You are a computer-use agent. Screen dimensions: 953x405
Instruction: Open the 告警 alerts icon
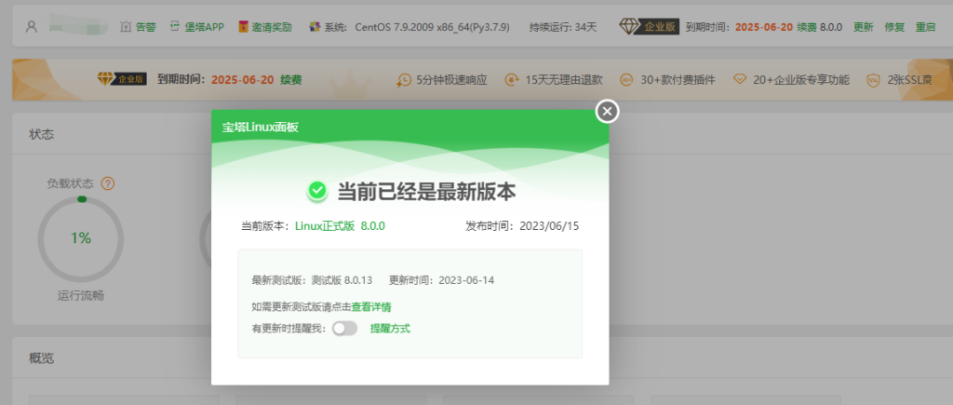coord(128,27)
